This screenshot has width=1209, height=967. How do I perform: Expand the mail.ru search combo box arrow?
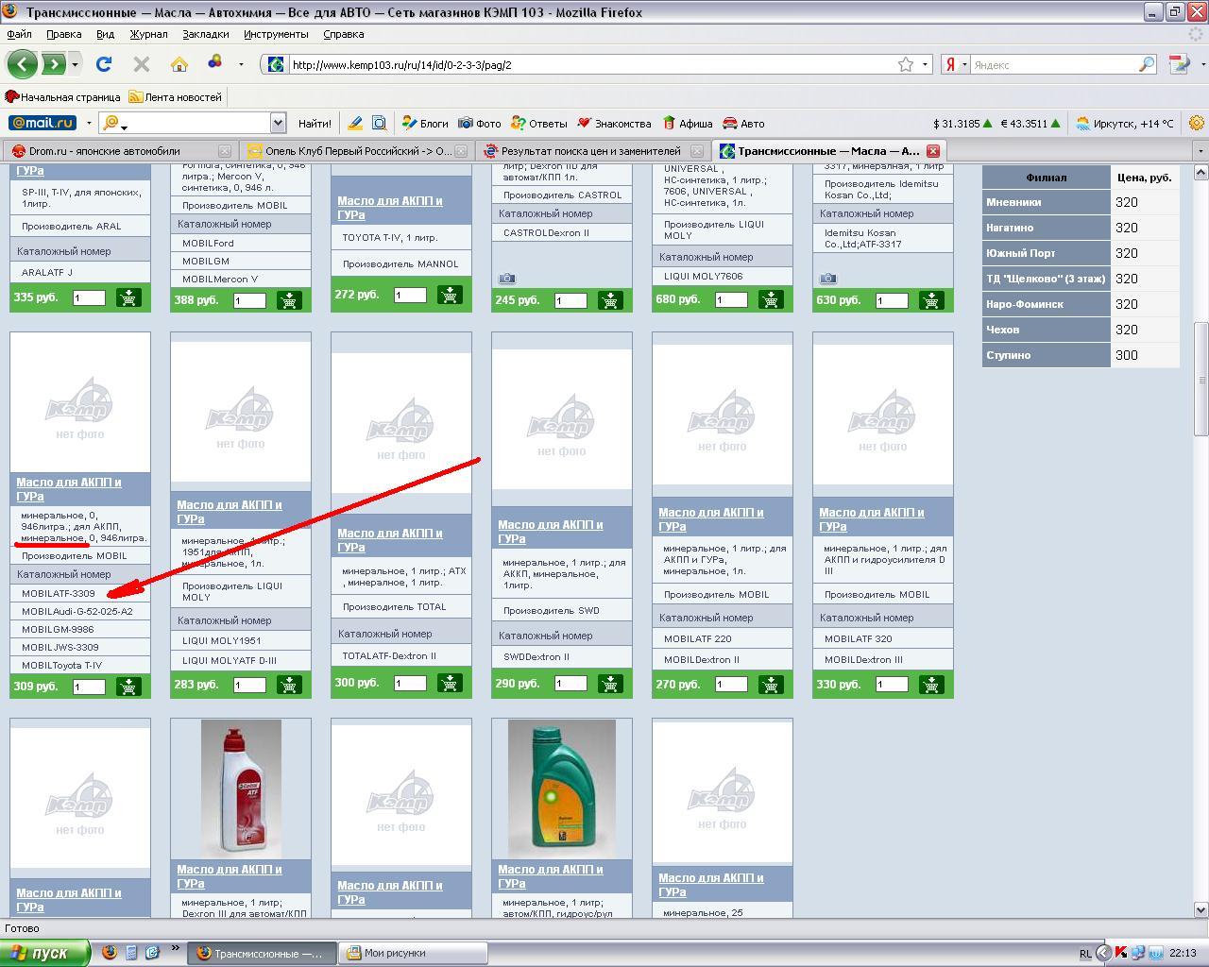[278, 123]
